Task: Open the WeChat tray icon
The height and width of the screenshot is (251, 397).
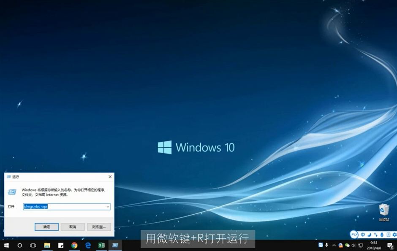Action: click(x=347, y=245)
